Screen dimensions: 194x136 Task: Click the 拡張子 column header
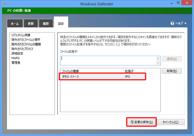[135, 71]
